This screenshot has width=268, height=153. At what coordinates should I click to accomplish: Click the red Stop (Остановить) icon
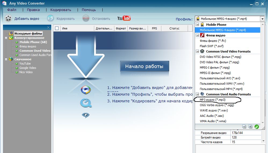86,18
